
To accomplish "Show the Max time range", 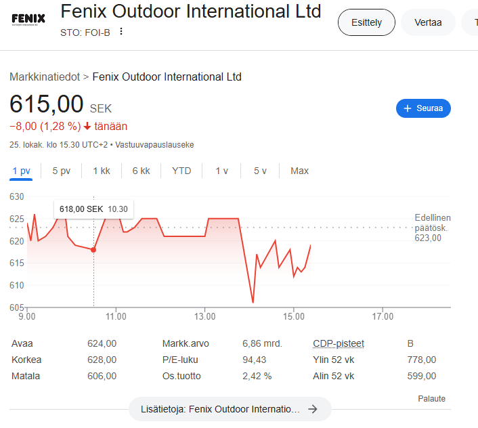I will click(x=299, y=171).
